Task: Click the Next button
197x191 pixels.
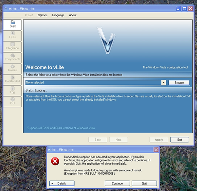Action: click(118, 140)
